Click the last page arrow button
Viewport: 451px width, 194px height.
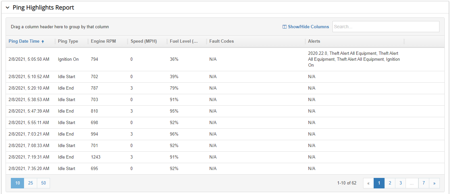click(434, 183)
